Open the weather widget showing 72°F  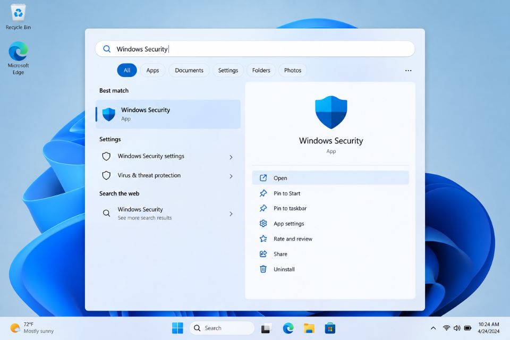(32, 328)
